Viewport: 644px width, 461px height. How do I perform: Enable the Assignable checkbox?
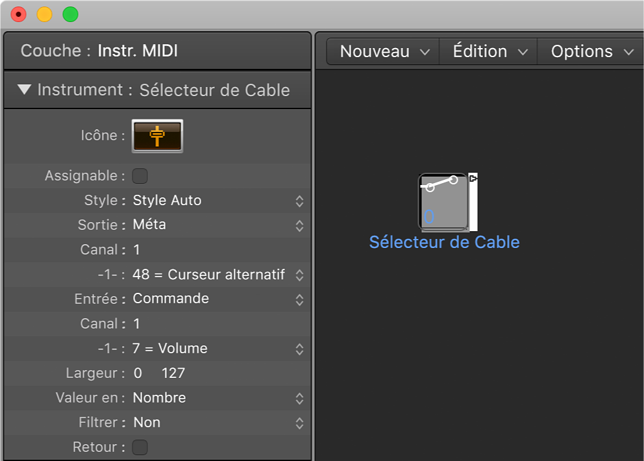[140, 175]
